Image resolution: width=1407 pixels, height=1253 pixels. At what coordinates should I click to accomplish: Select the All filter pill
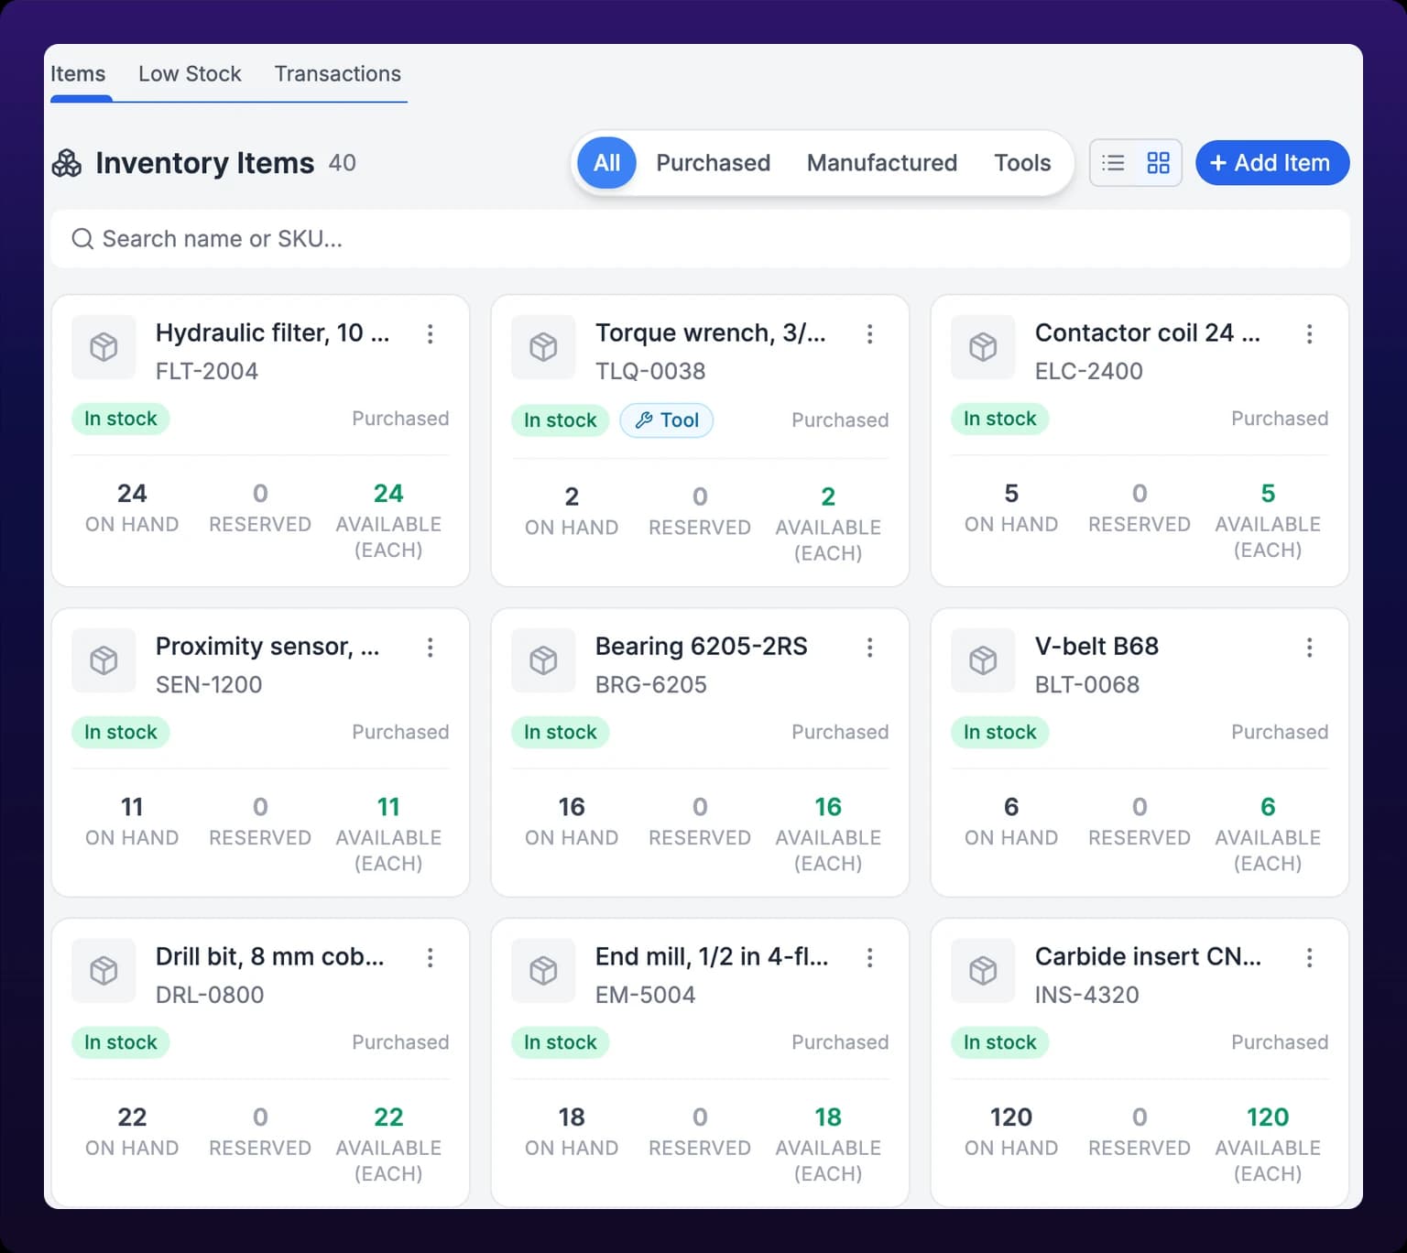point(606,163)
